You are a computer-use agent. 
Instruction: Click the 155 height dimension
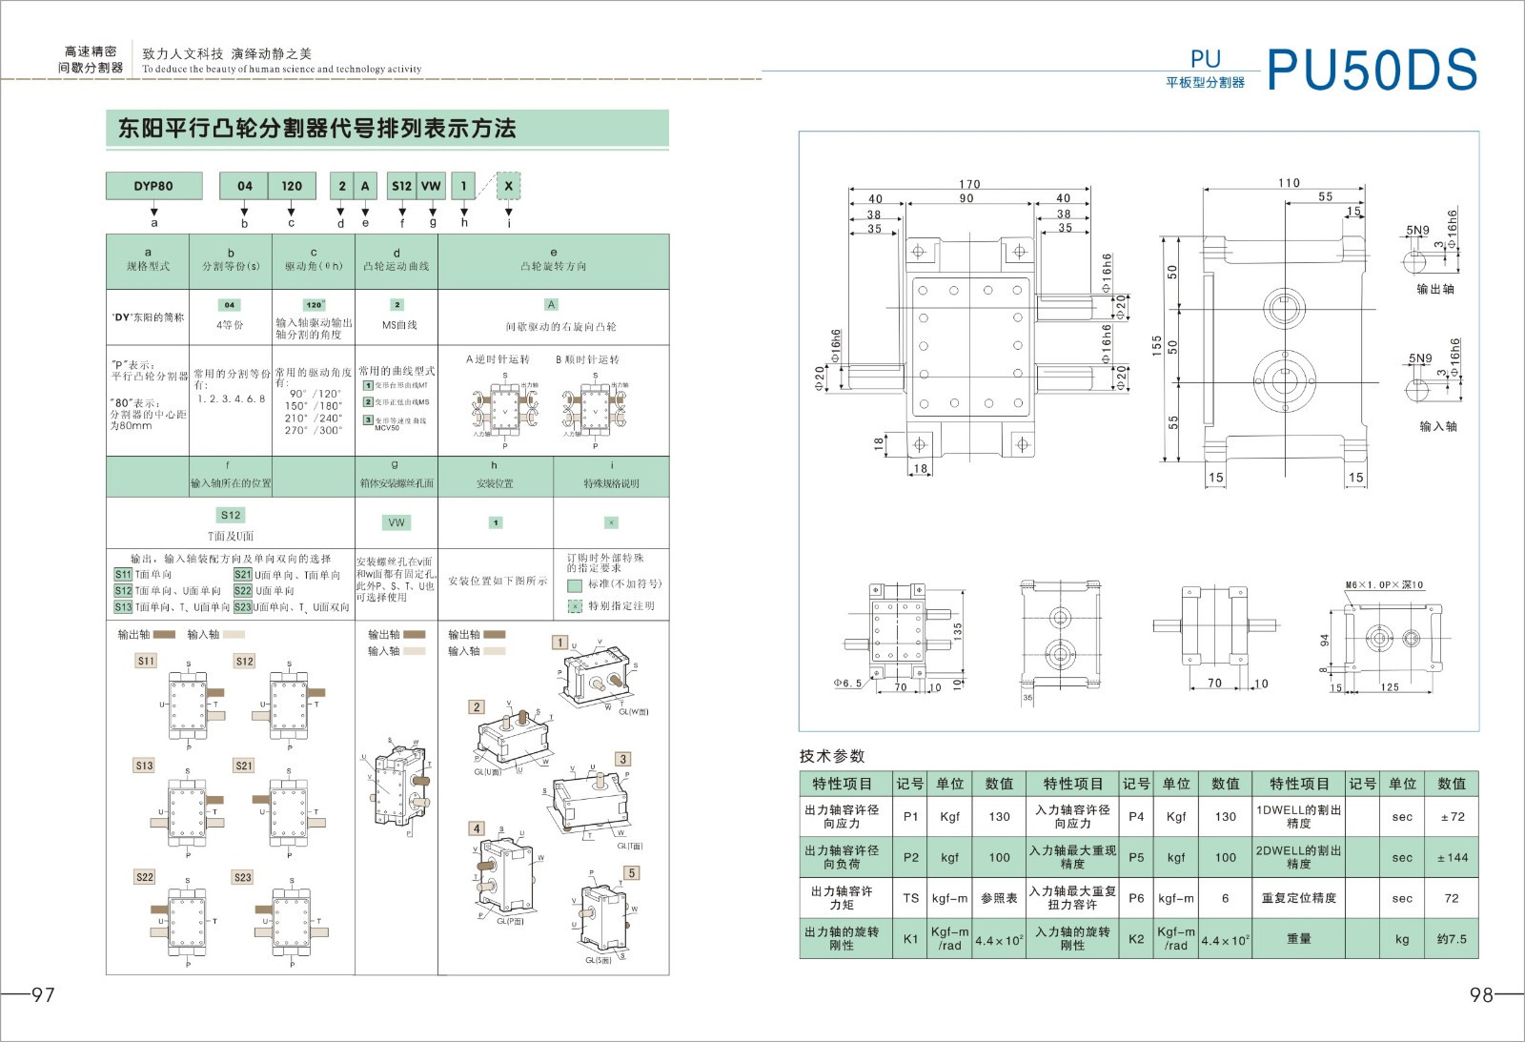pos(1156,345)
